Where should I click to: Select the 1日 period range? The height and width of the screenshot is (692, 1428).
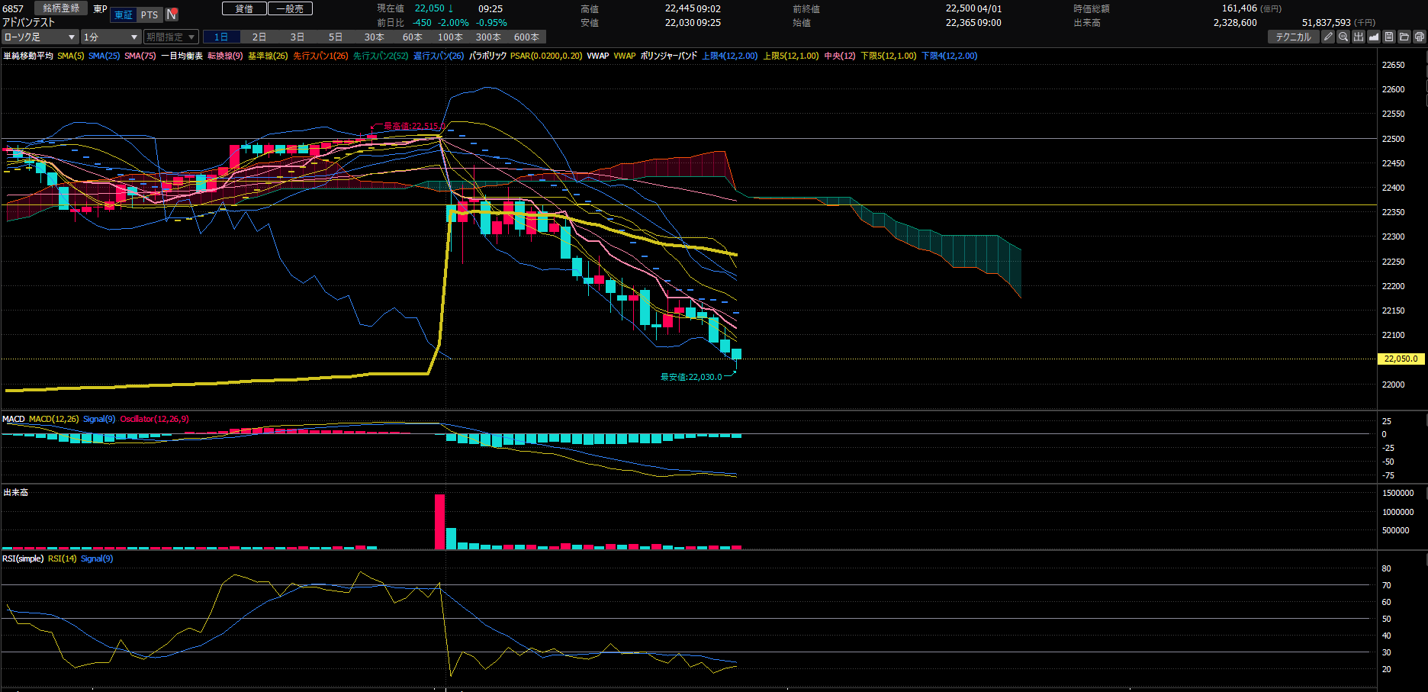(x=221, y=37)
